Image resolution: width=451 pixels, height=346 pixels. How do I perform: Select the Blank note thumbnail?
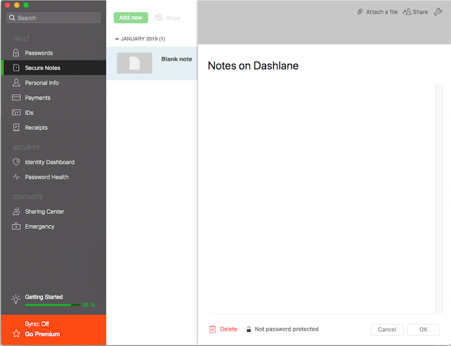click(x=135, y=63)
